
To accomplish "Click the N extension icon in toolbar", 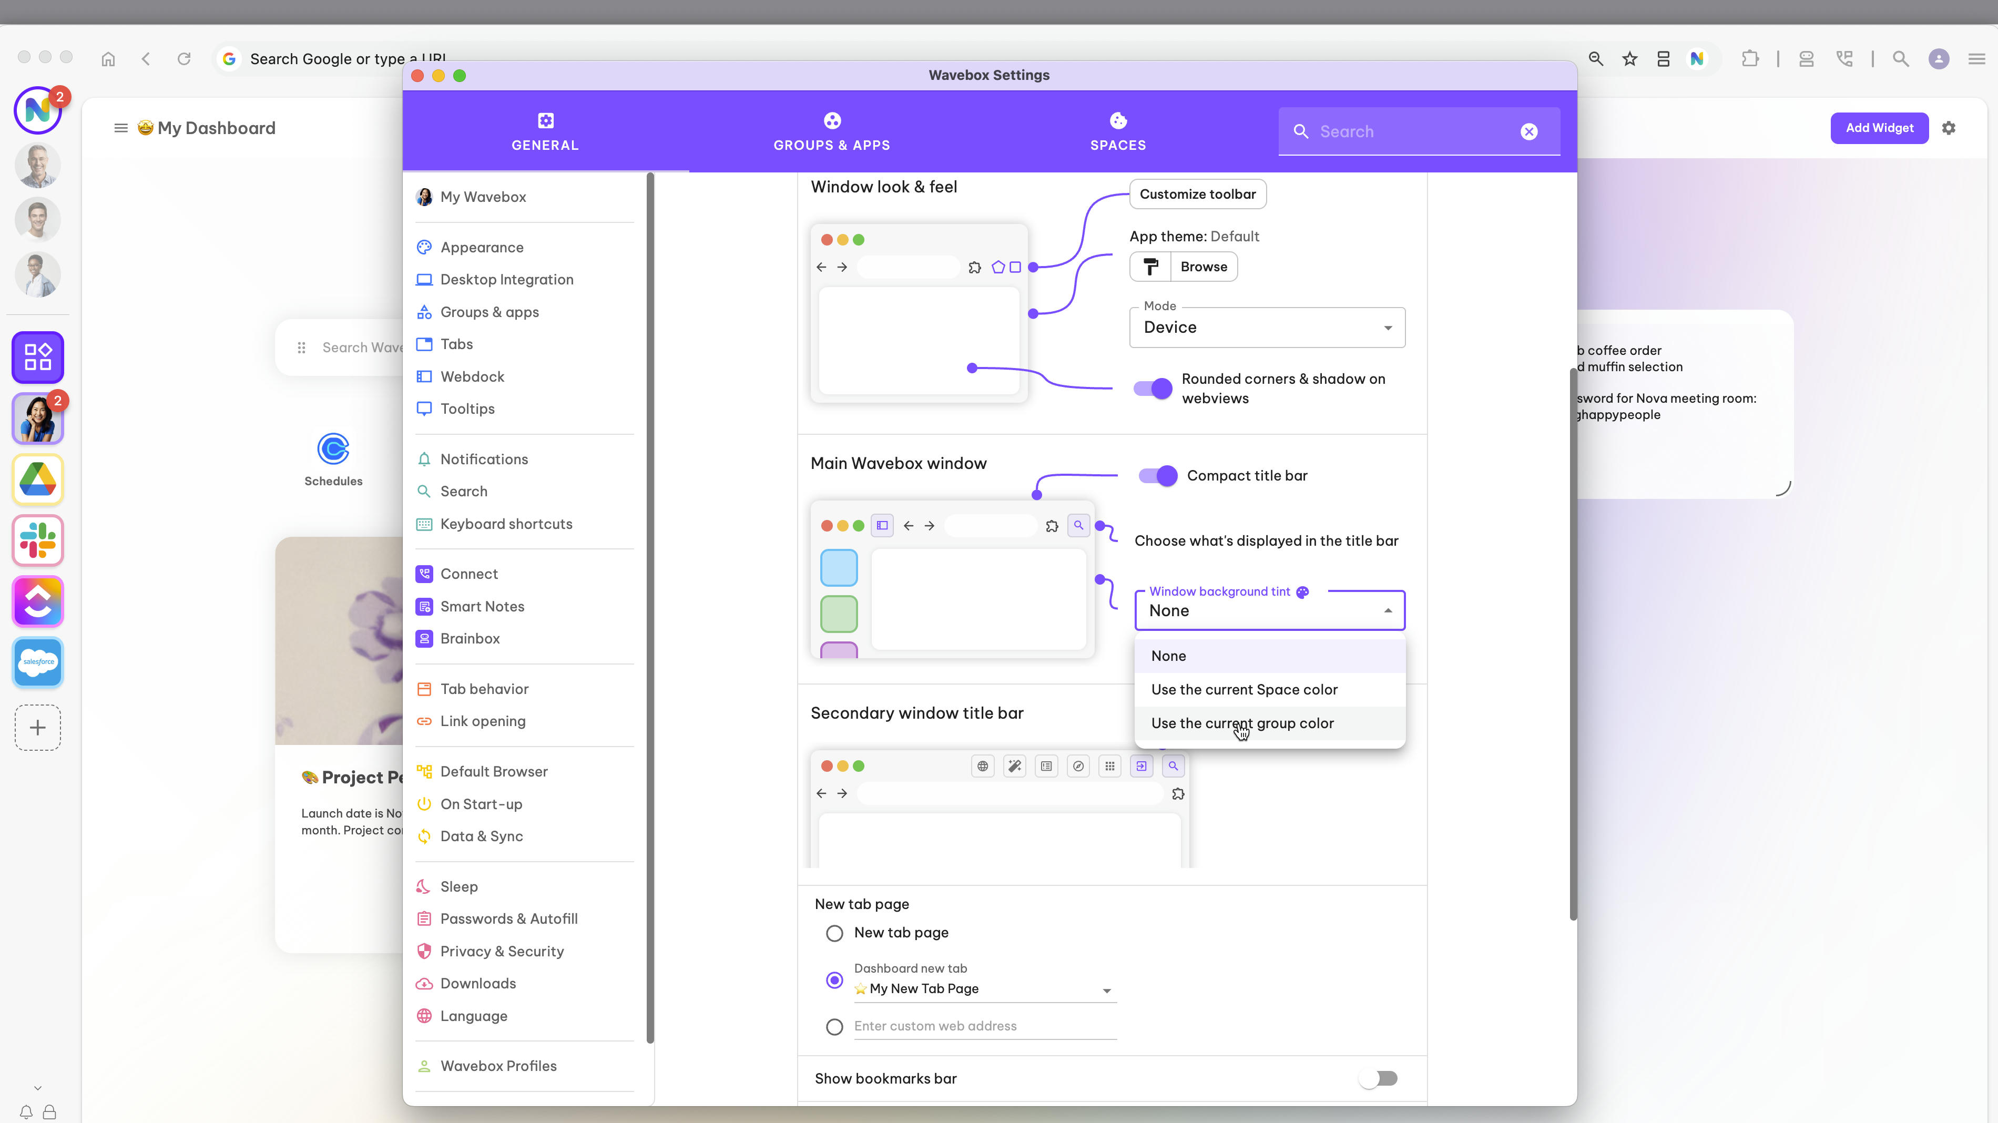I will [x=1697, y=59].
